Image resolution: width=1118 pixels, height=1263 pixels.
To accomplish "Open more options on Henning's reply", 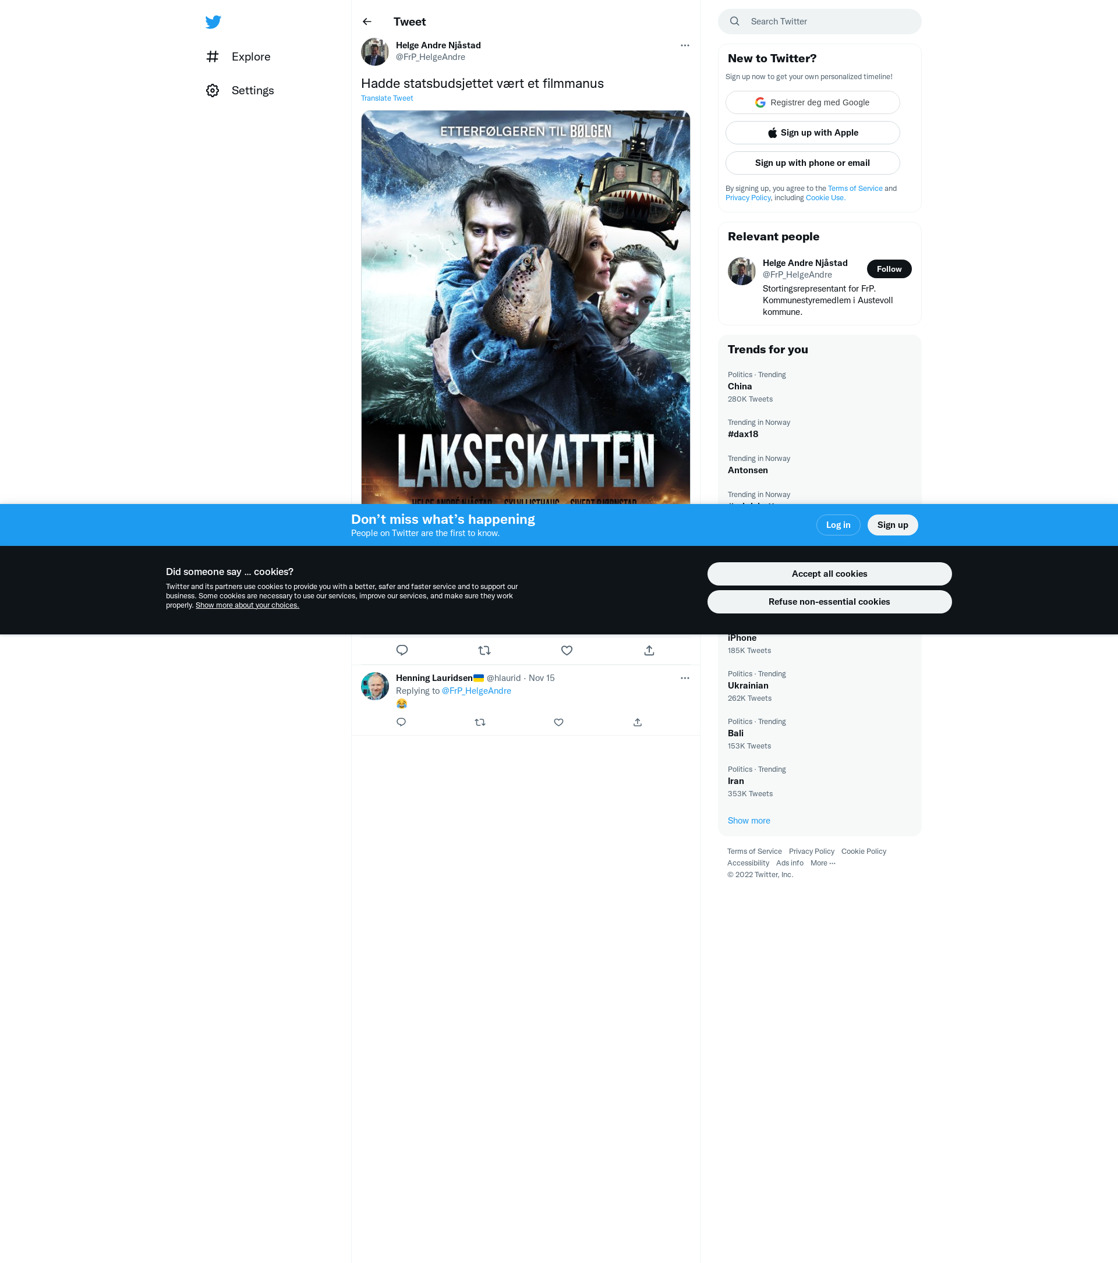I will (685, 679).
